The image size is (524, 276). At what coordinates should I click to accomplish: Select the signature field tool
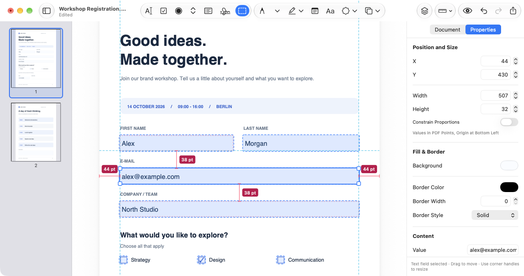225,11
